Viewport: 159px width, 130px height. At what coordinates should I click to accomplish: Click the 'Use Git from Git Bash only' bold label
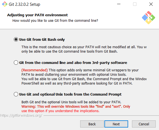click(42, 39)
